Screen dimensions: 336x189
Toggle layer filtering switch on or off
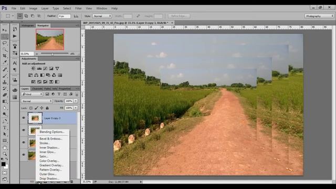(77, 94)
